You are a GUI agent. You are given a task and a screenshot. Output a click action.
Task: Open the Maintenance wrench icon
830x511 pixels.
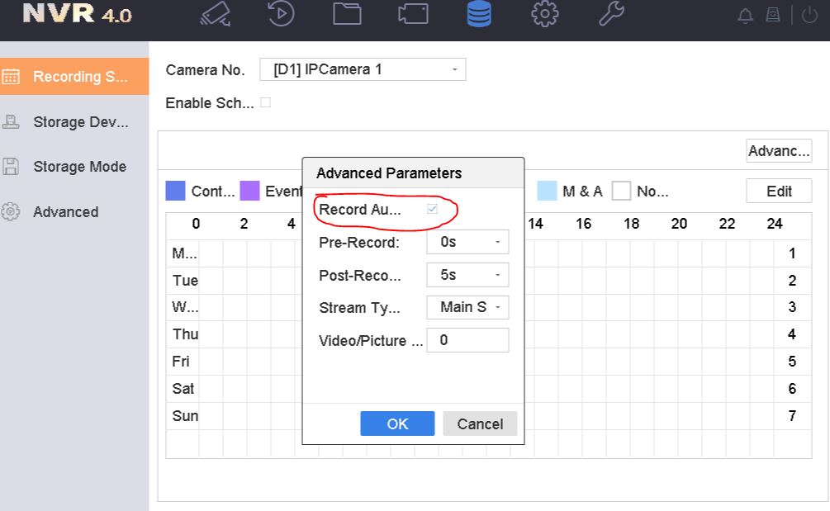click(x=611, y=16)
